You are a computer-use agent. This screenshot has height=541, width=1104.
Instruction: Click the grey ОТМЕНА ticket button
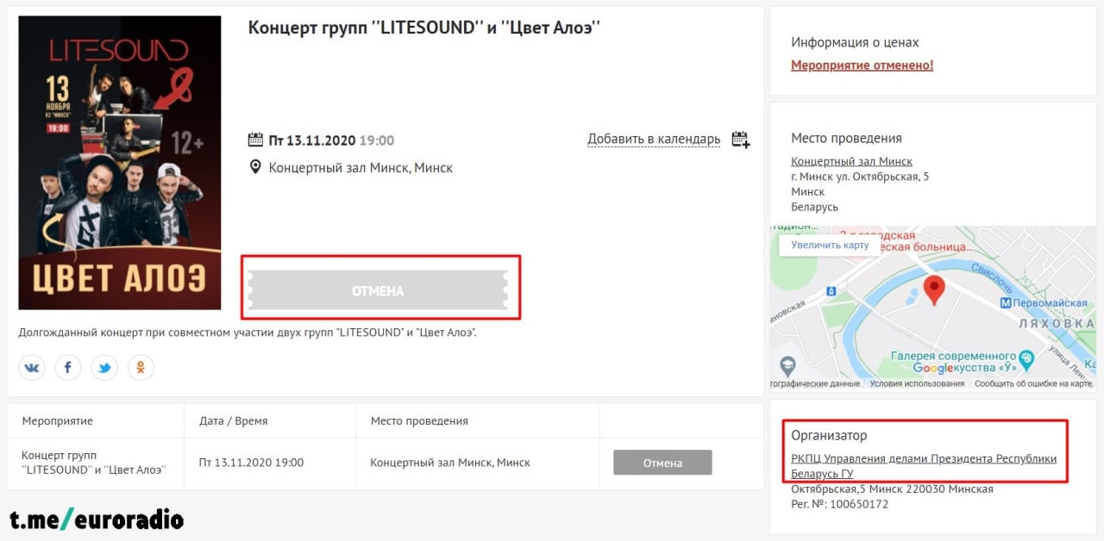click(378, 290)
